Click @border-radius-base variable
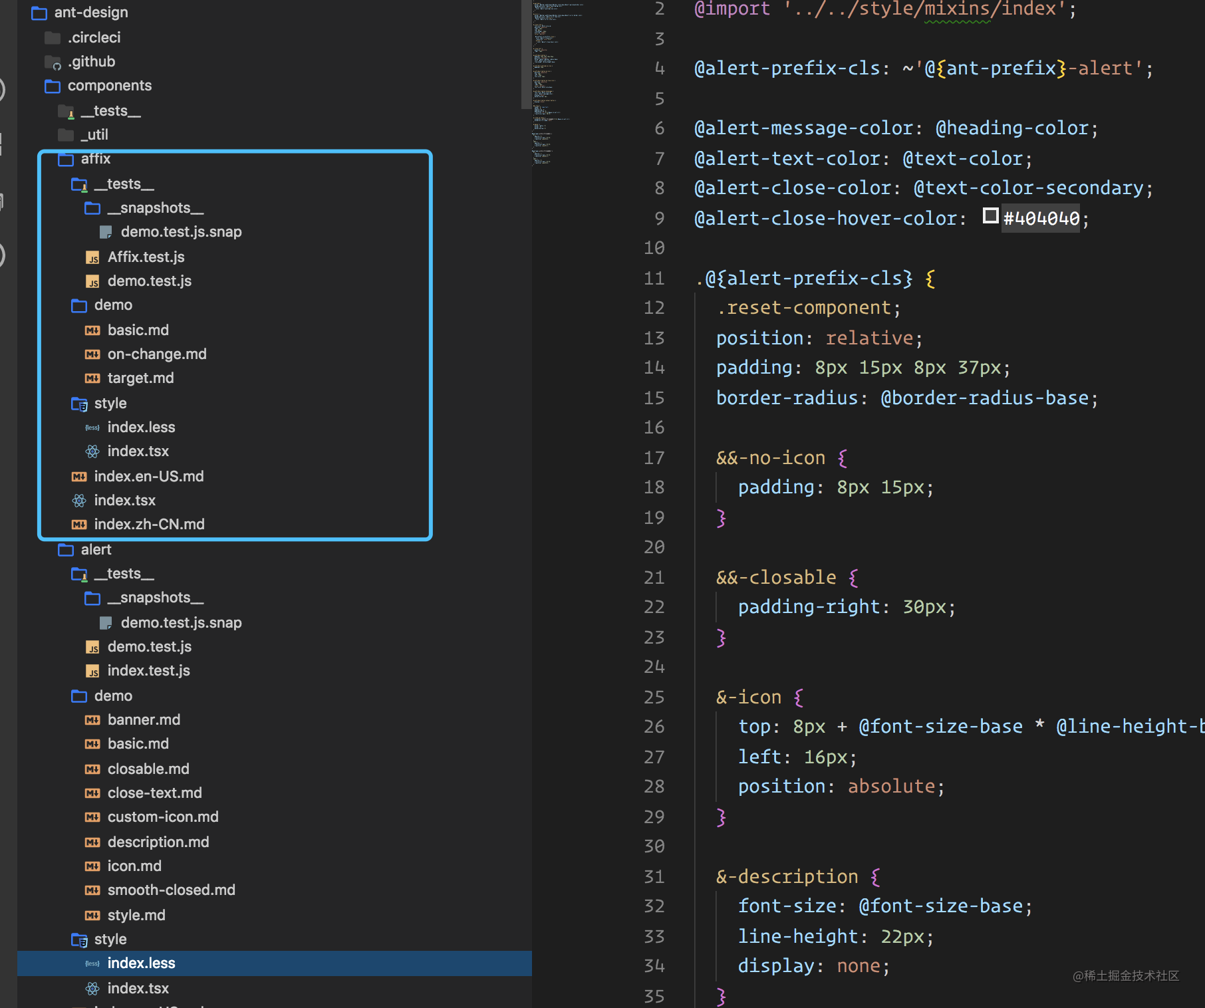1205x1008 pixels. [985, 398]
